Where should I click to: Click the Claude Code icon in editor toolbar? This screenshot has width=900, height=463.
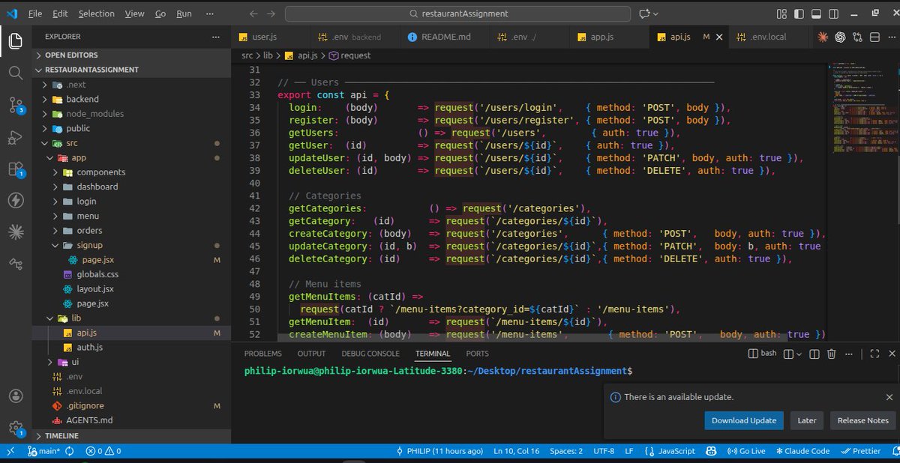pos(823,37)
